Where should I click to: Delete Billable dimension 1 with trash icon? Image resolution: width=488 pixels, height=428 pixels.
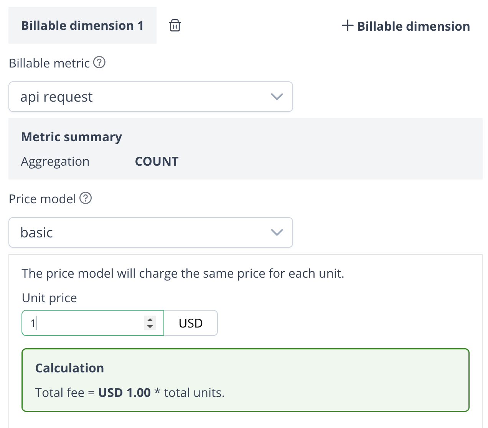pyautogui.click(x=175, y=26)
